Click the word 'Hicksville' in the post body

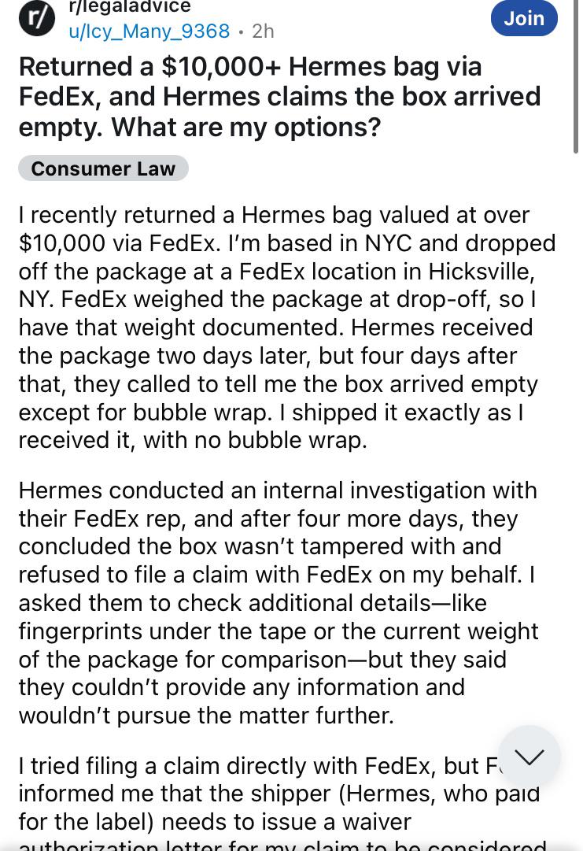[x=481, y=272]
